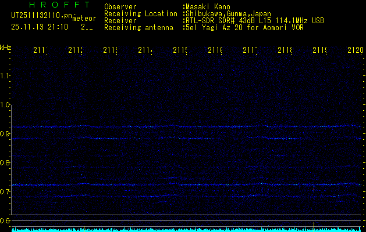366x232 pixels.
Task: Click the kHz axis unit label
Action: pyautogui.click(x=6, y=47)
